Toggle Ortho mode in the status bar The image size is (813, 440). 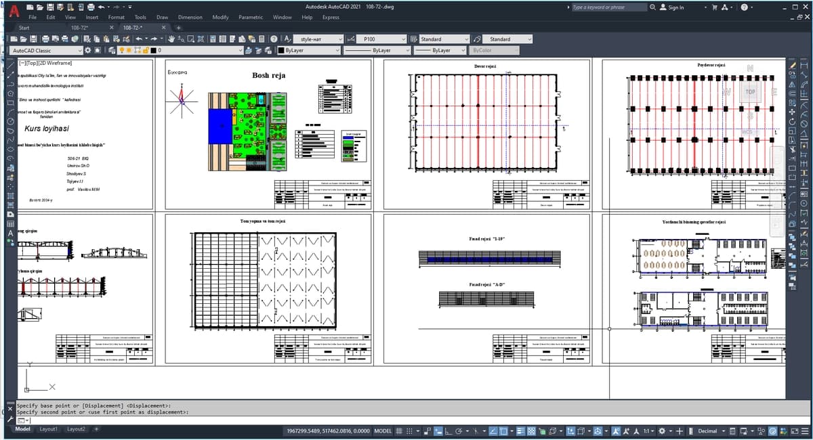click(x=449, y=431)
